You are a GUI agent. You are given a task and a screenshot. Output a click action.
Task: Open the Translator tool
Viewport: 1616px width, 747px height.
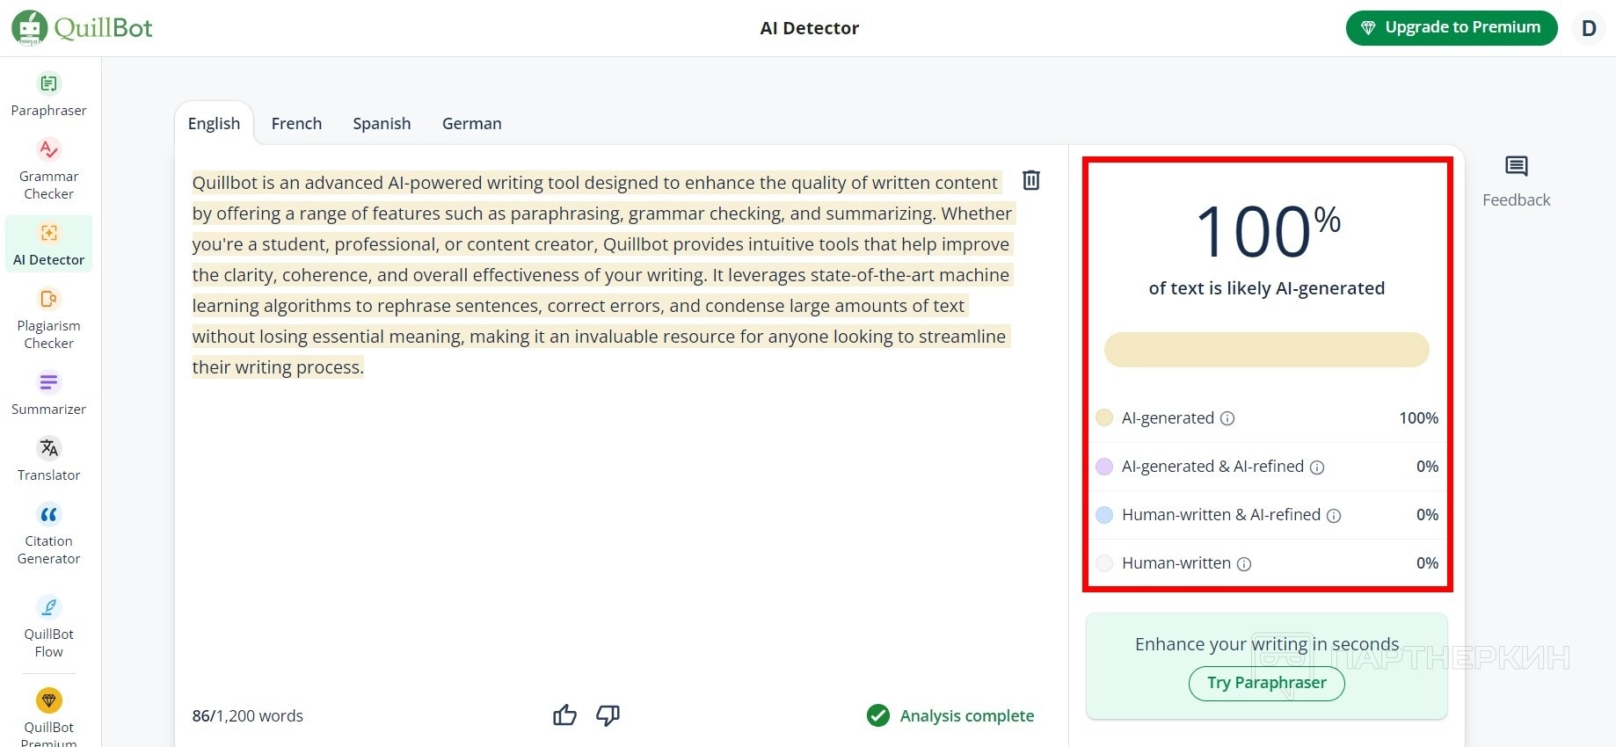(x=48, y=460)
